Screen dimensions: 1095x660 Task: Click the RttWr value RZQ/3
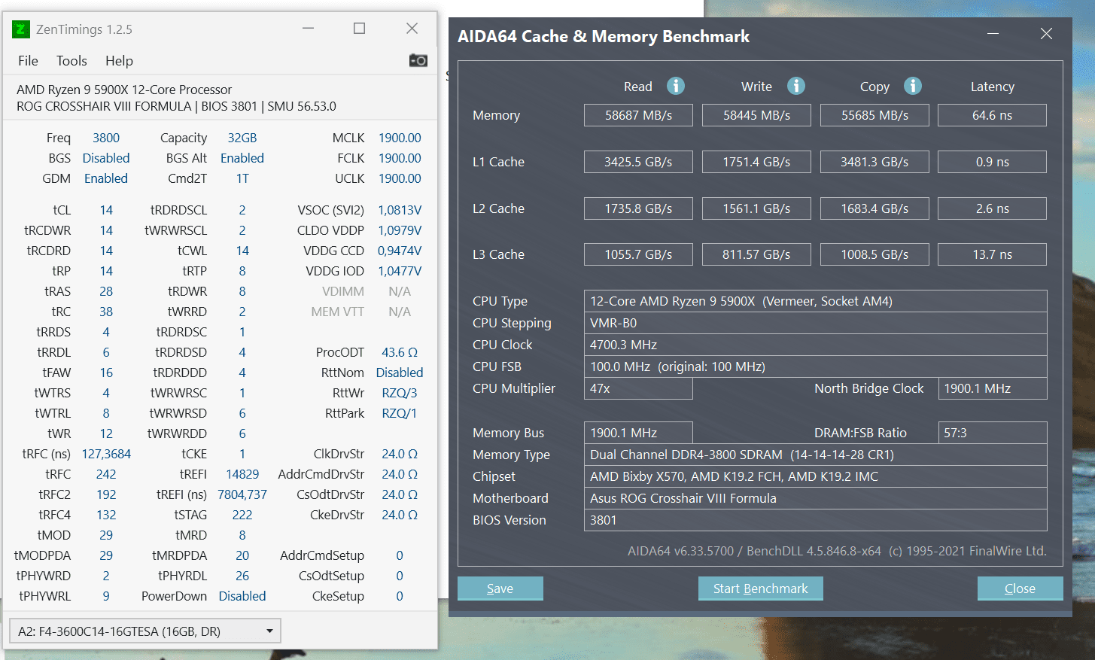400,393
